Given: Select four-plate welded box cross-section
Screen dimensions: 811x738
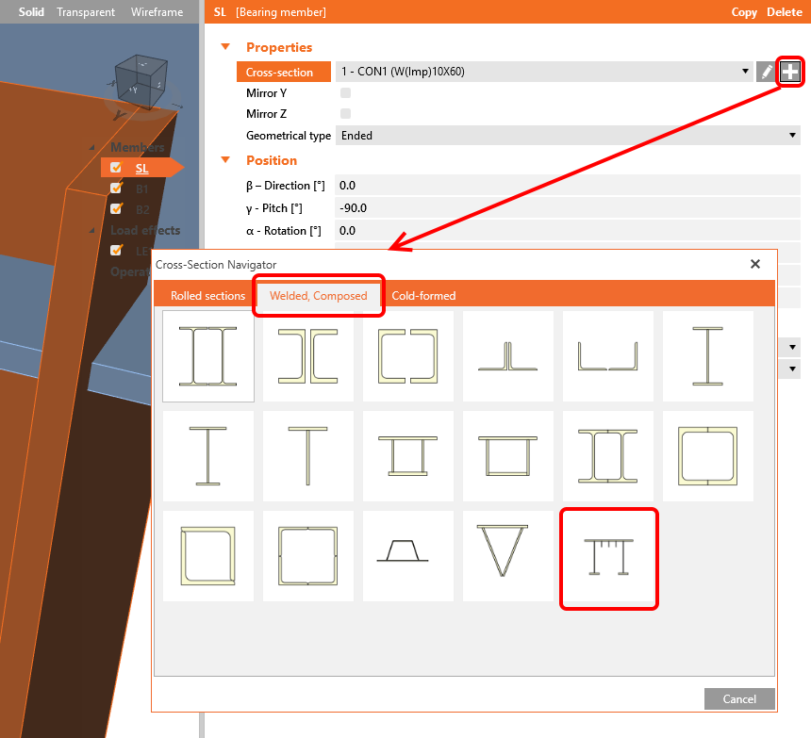Looking at the screenshot, I should coord(308,556).
